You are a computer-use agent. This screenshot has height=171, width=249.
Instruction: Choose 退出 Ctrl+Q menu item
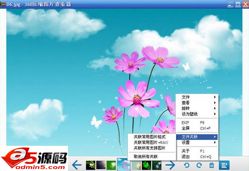(x=197, y=157)
